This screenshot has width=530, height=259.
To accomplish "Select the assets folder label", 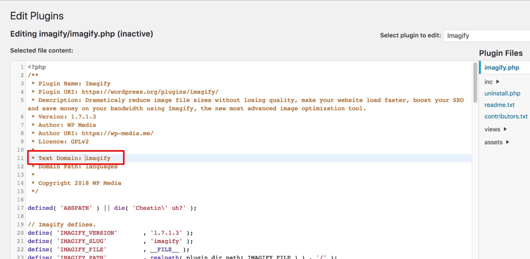I will click(x=493, y=142).
